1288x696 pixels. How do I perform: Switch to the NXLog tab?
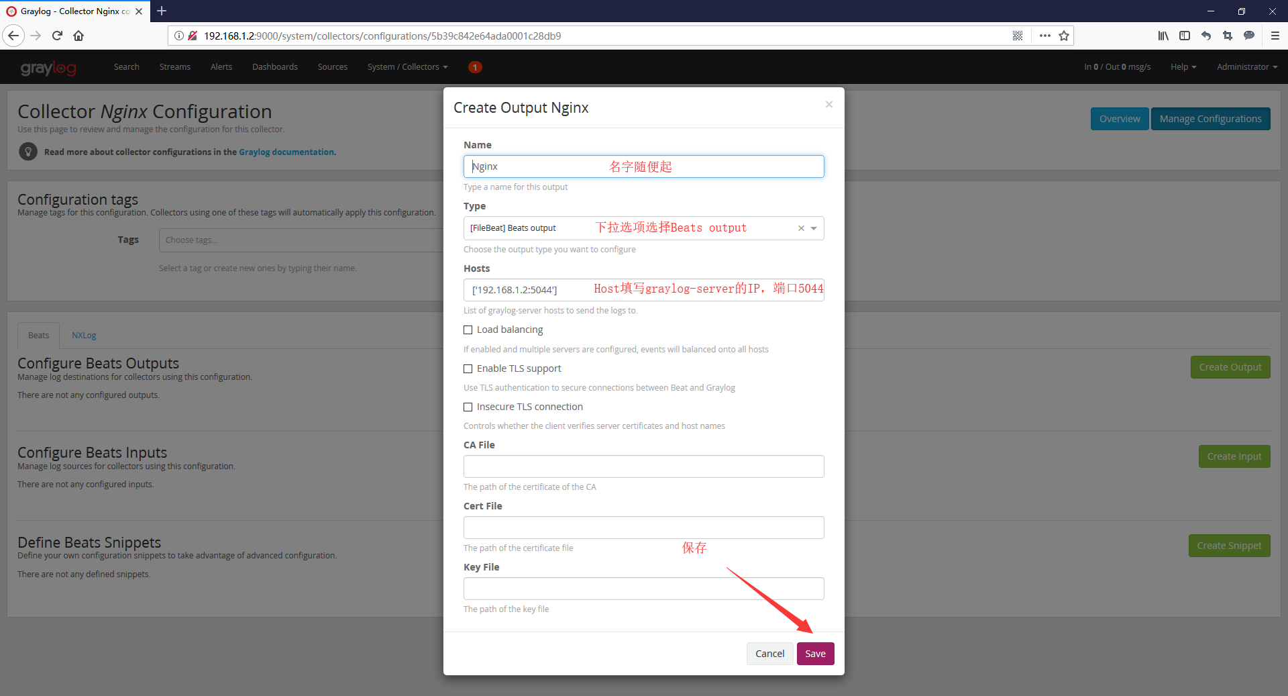pyautogui.click(x=84, y=336)
